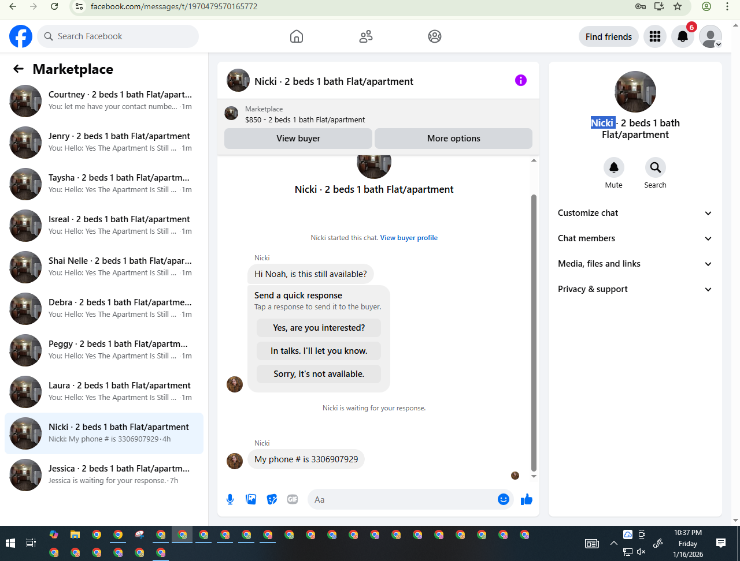The height and width of the screenshot is (561, 740).
Task: Record a voice clip with microphone icon
Action: pyautogui.click(x=230, y=499)
